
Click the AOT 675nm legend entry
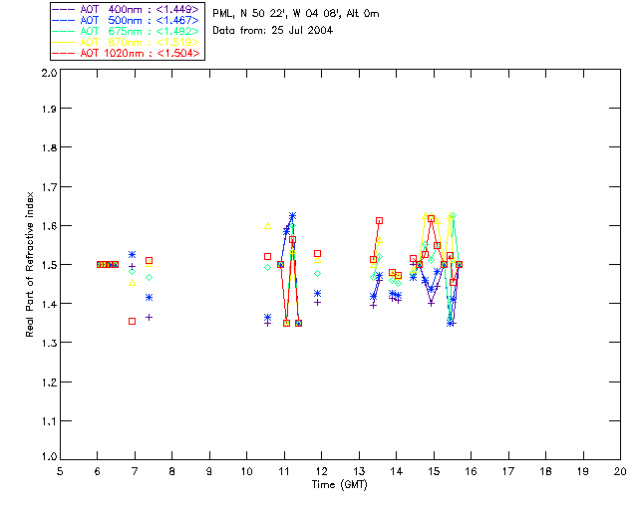[126, 31]
